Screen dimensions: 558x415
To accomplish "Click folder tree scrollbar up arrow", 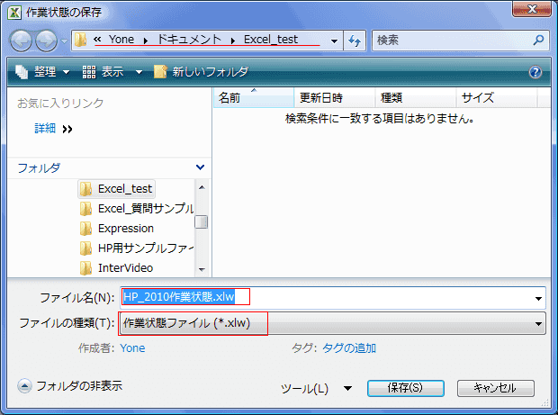I will pyautogui.click(x=202, y=187).
